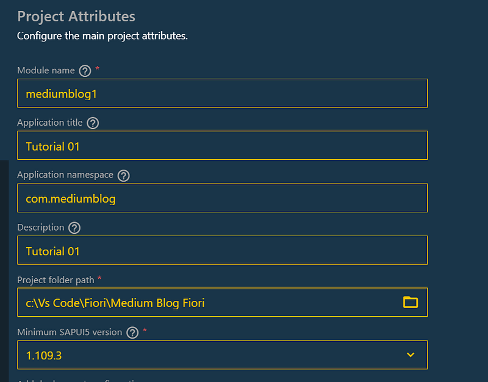Browse folders with the folder icon

click(411, 302)
